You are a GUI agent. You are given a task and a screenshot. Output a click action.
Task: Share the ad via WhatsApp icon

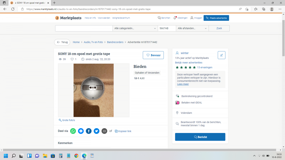pos(73,131)
